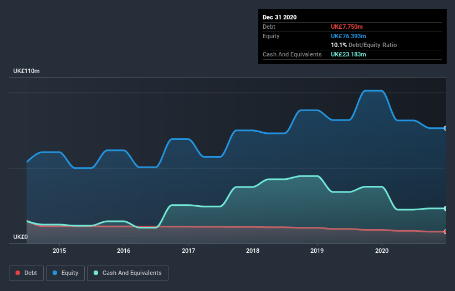Viewport: 455px width, 291px height.
Task: Click the UK£0 axis label
Action: (x=21, y=237)
